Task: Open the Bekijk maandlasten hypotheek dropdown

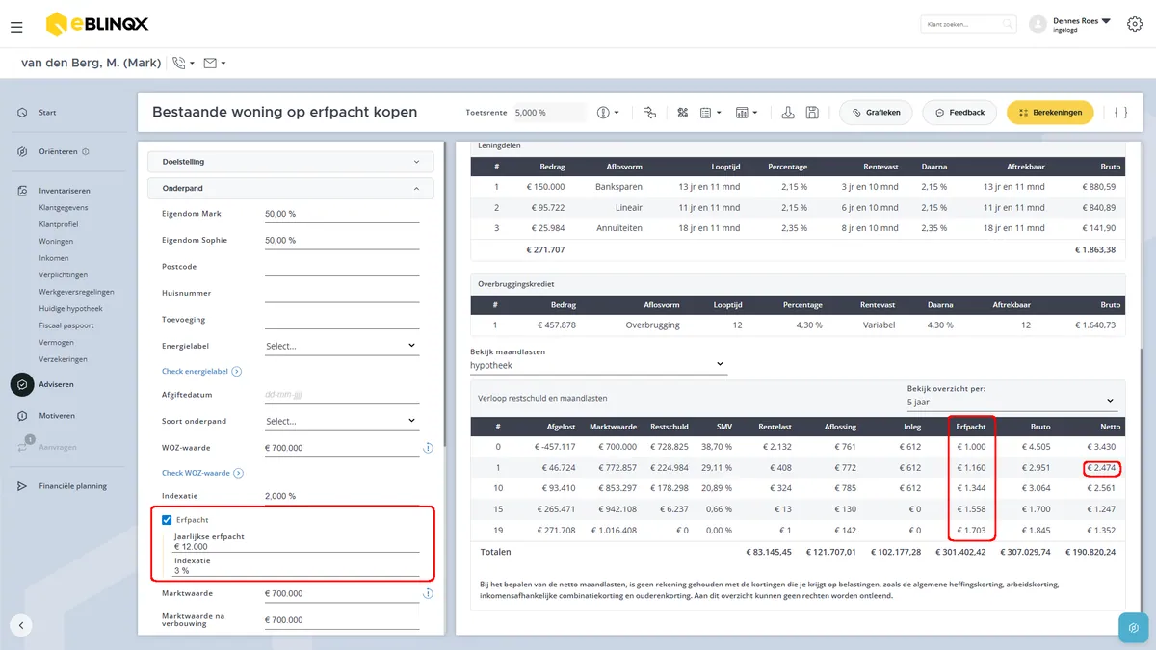Action: [598, 365]
